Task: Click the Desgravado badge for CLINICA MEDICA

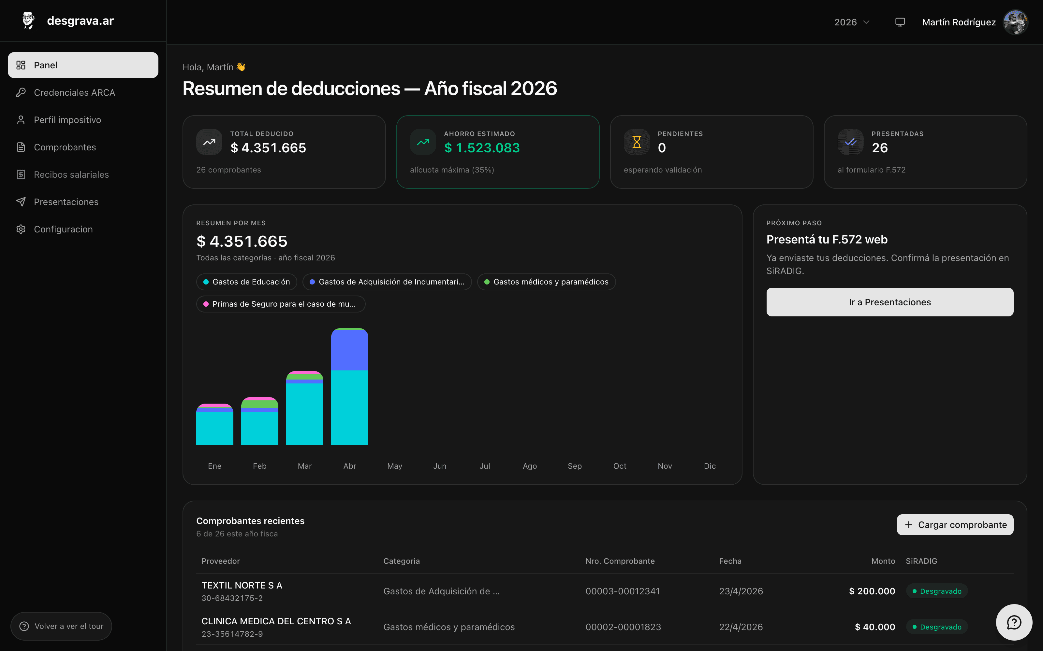Action: click(936, 627)
